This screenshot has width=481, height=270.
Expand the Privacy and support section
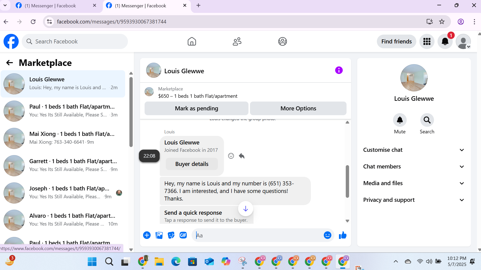(414, 200)
